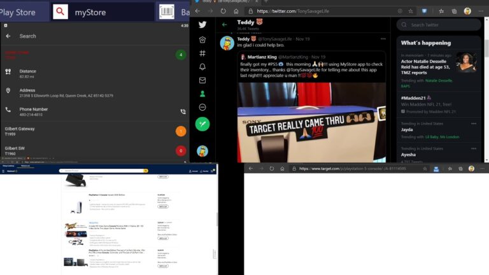Refresh the Target browser page
This screenshot has height=275, width=489.
[x=272, y=168]
